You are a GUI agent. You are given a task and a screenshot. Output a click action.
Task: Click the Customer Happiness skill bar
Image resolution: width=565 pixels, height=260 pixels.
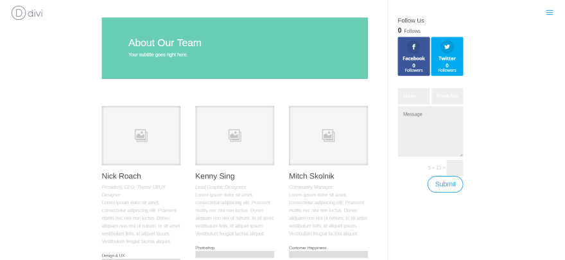(328, 255)
